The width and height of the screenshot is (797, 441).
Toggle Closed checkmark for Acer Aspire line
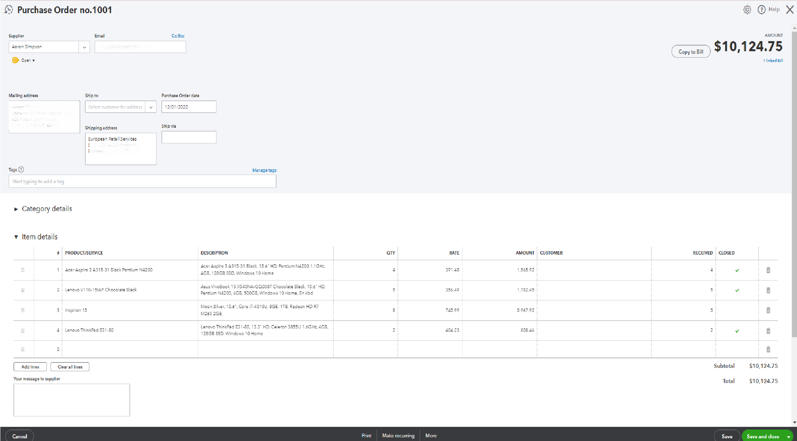point(737,270)
